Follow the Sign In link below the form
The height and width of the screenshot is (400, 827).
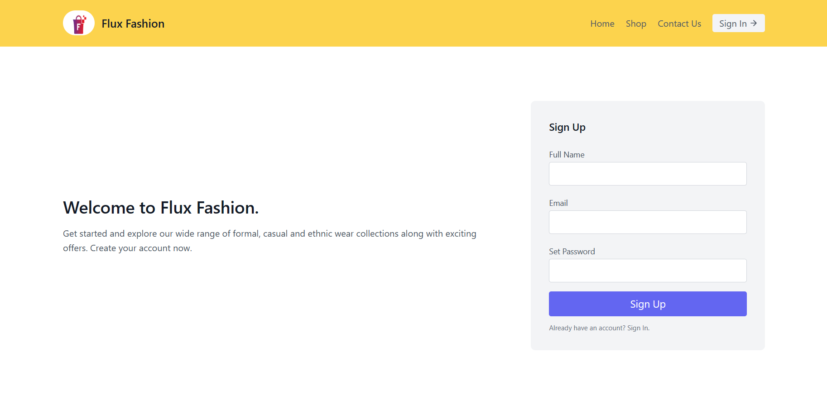[638, 328]
